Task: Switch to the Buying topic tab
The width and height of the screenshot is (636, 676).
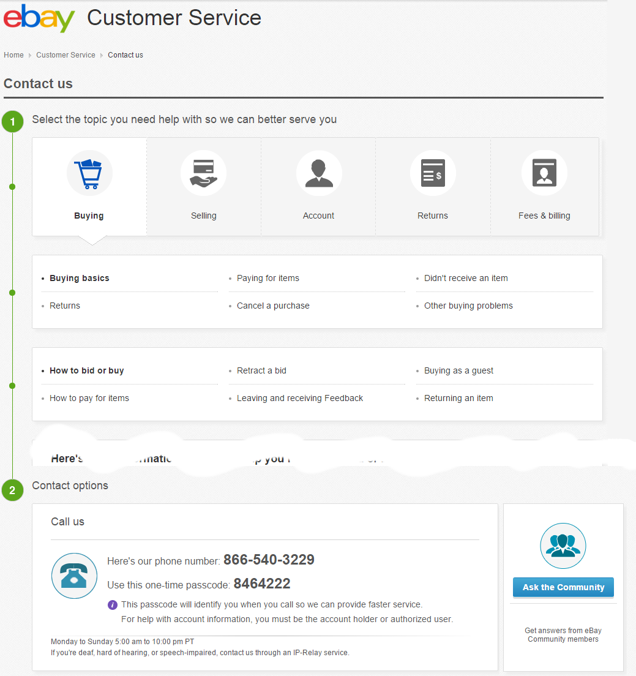Action: click(89, 187)
